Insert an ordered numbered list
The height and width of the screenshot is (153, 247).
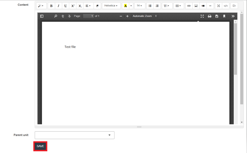(157, 6)
